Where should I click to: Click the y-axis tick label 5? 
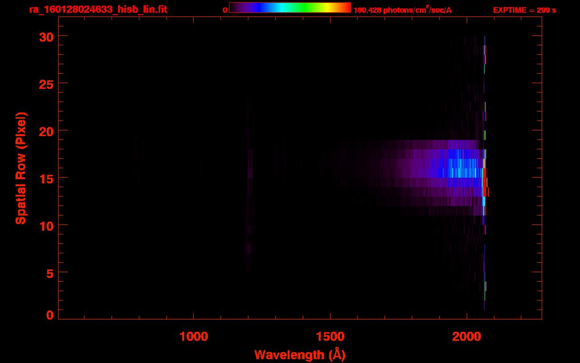pos(49,273)
